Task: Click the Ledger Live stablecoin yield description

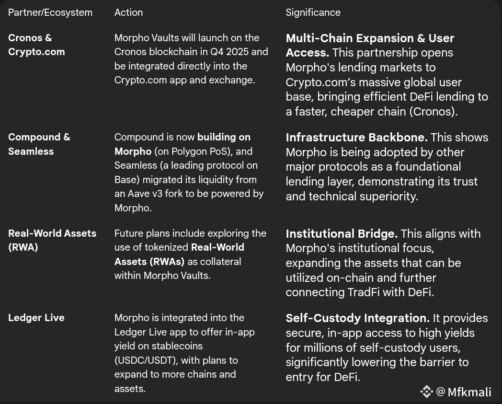Action: pyautogui.click(x=184, y=353)
